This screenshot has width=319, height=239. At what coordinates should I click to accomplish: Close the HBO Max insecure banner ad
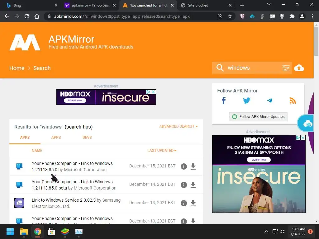click(154, 92)
